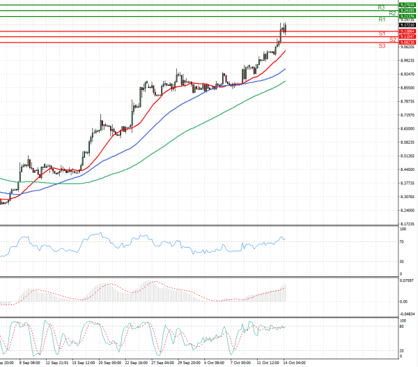Click the 8.65000 price axis value
The image size is (418, 367).
[x=408, y=128]
